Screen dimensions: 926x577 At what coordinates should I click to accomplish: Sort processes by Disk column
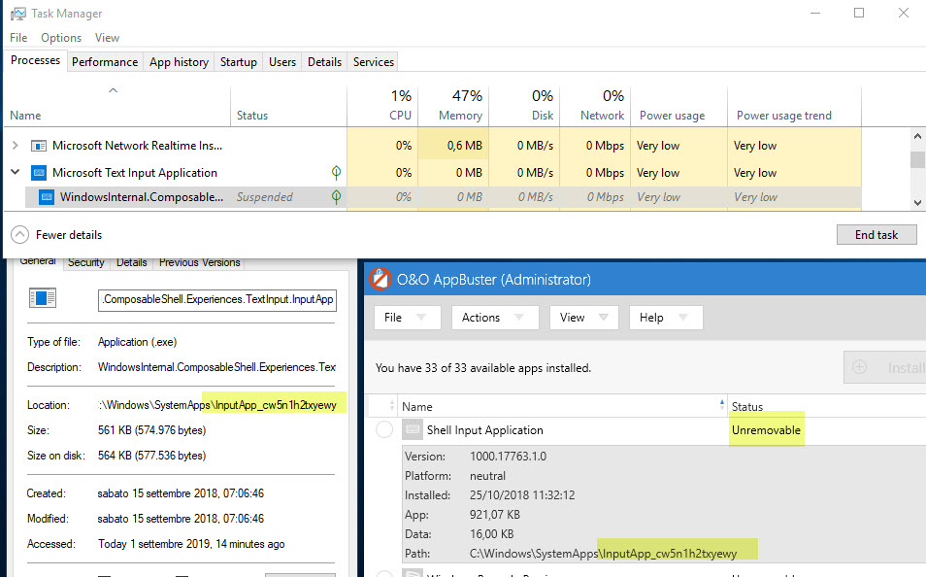(524, 106)
